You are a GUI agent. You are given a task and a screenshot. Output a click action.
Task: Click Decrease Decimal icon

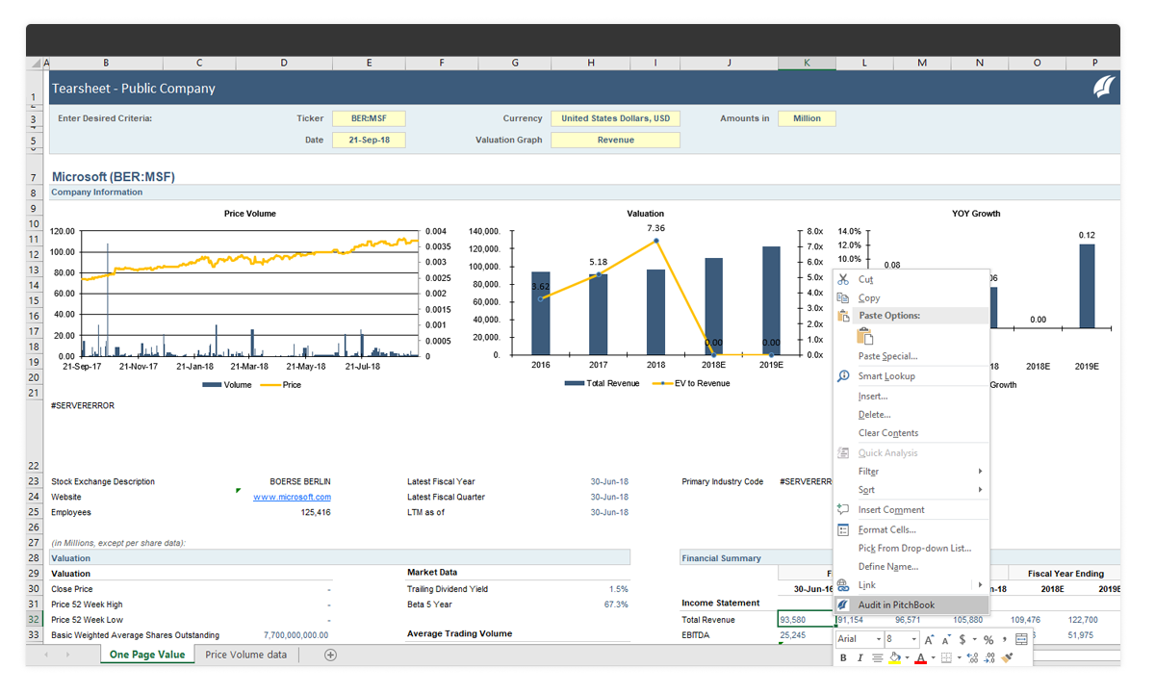coord(990,658)
